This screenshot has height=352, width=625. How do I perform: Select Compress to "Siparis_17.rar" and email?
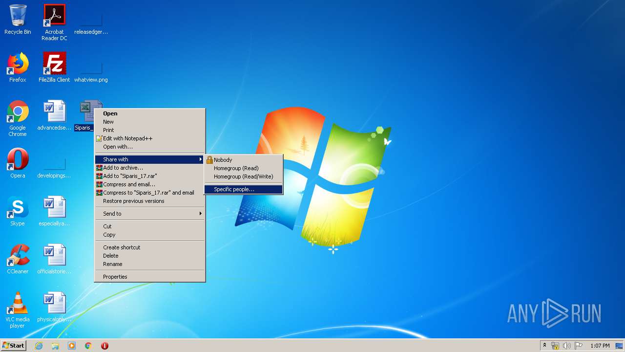(150, 193)
